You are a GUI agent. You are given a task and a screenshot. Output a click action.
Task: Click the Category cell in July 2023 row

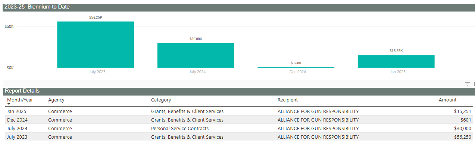click(x=187, y=137)
